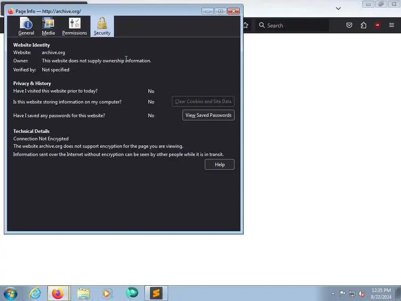Screen dimensions: 401x301
Task: Open the Firefox hamburger menu
Action: click(x=391, y=25)
